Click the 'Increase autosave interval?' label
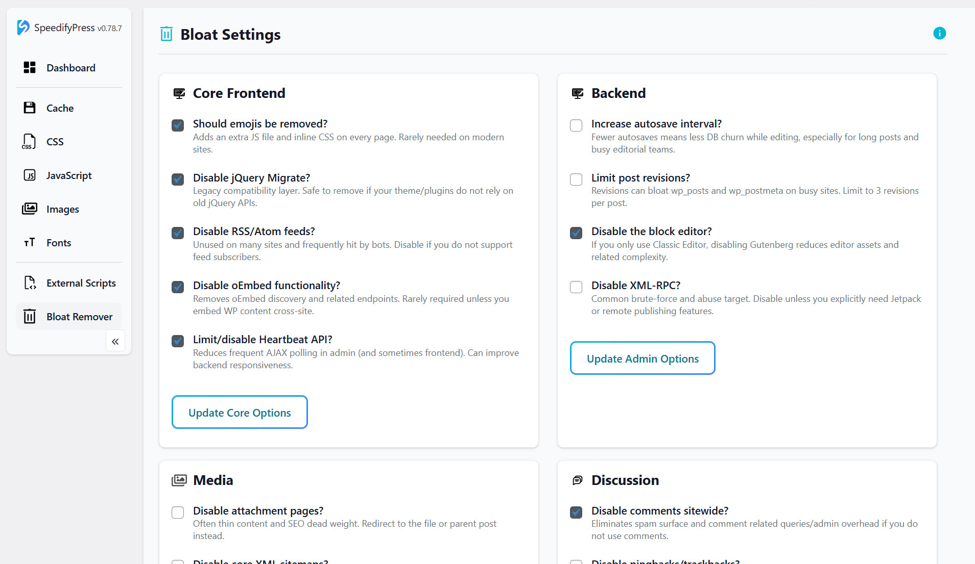Image resolution: width=975 pixels, height=564 pixels. coord(656,123)
